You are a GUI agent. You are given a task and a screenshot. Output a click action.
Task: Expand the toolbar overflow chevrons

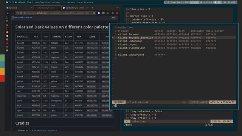coord(108,13)
